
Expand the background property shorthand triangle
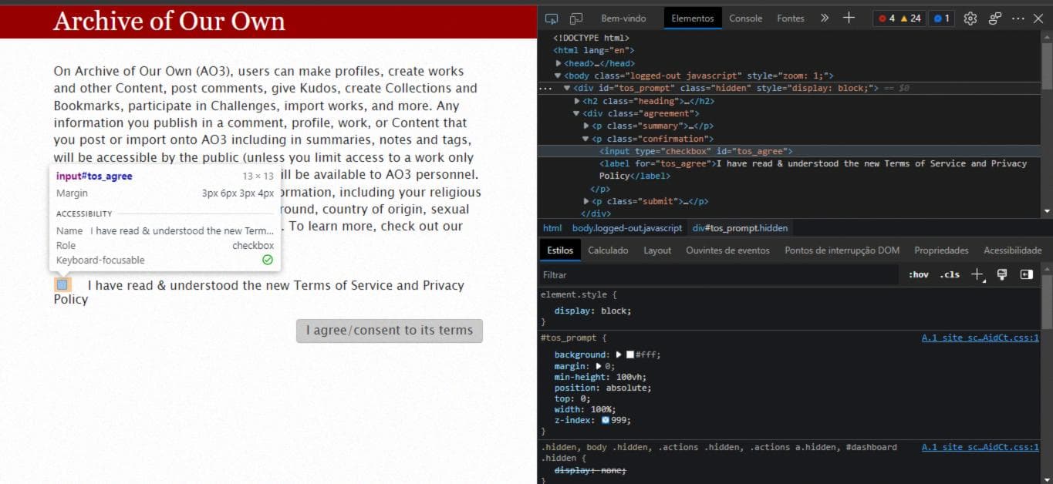pos(619,355)
